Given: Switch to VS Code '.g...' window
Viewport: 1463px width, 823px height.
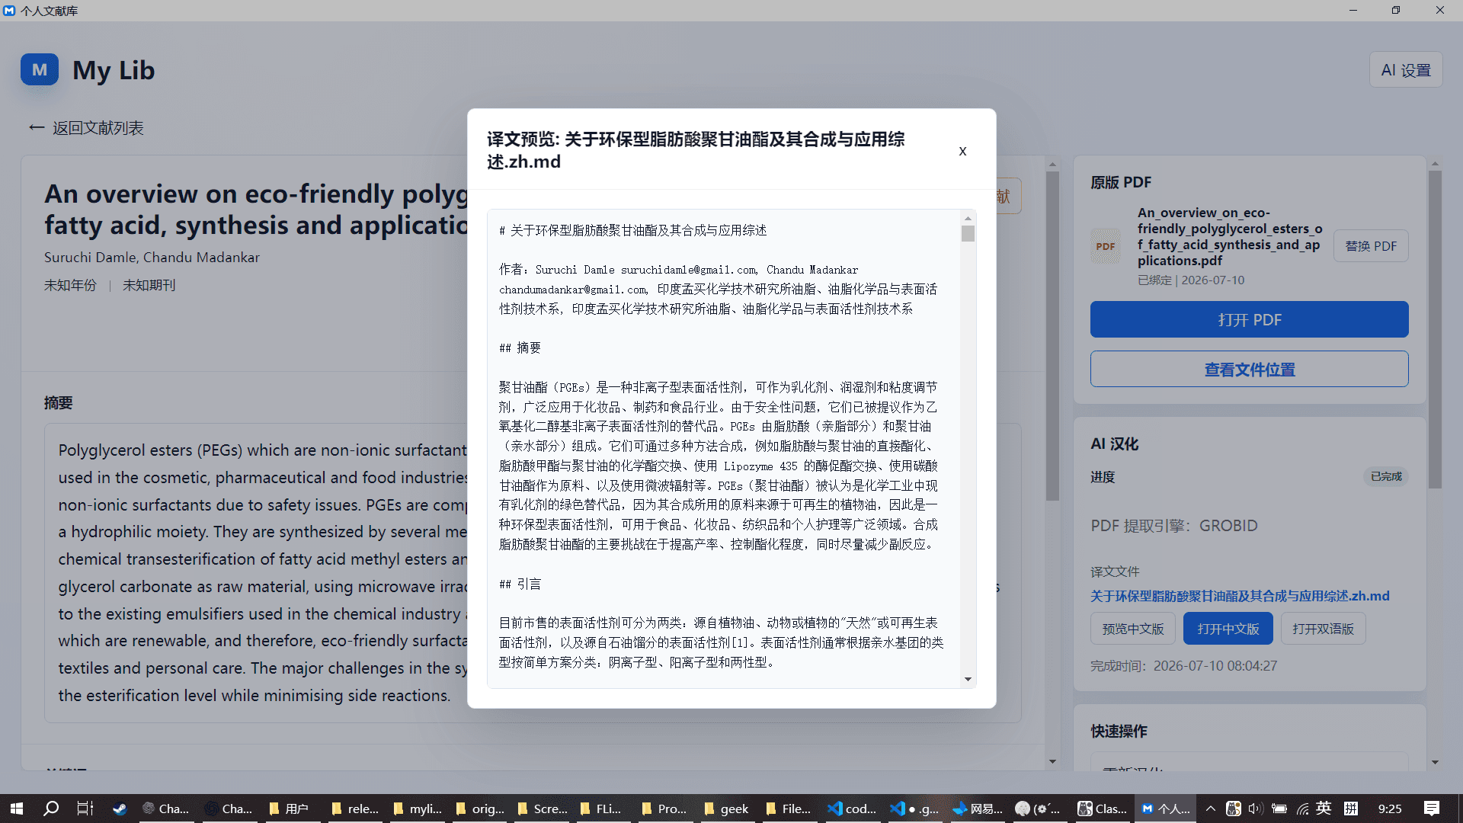Looking at the screenshot, I should point(914,809).
